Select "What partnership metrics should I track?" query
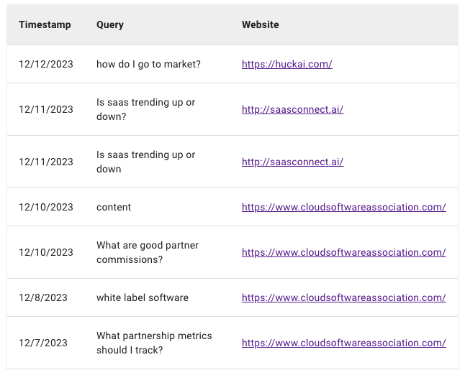Screen dimensions: 465x370 pyautogui.click(x=154, y=343)
